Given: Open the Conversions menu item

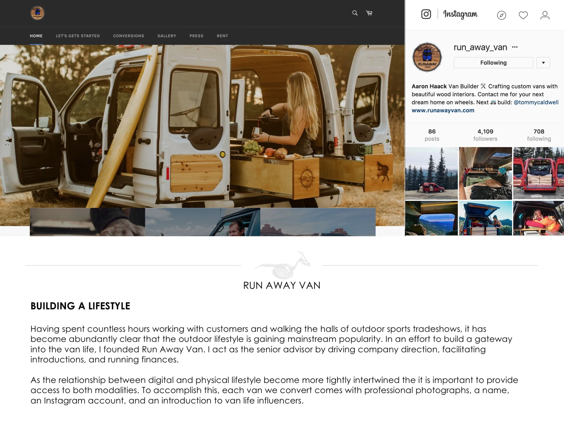Looking at the screenshot, I should tap(129, 36).
